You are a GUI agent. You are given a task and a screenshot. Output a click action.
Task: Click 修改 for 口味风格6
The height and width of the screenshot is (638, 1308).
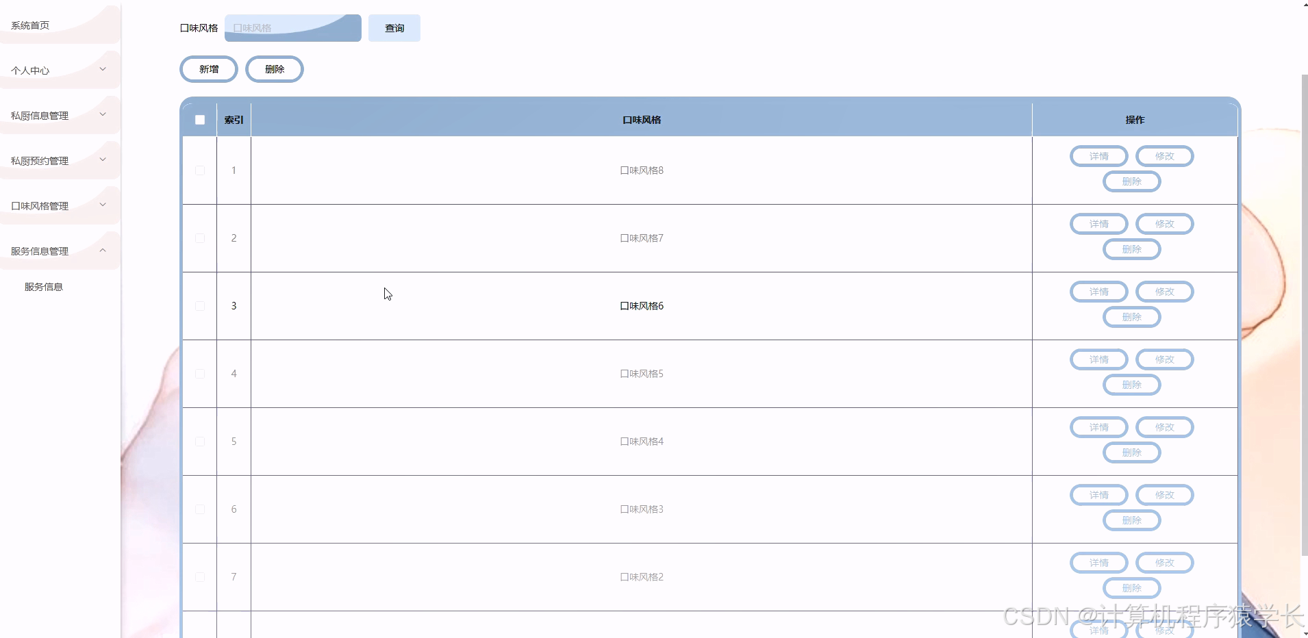pyautogui.click(x=1165, y=292)
